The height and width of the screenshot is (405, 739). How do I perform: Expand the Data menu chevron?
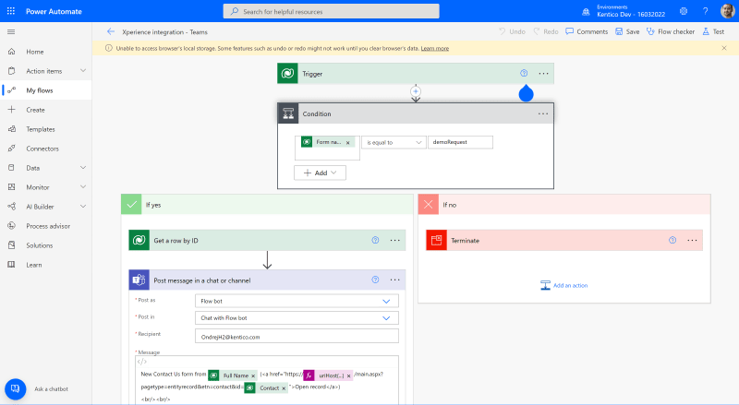pos(83,168)
